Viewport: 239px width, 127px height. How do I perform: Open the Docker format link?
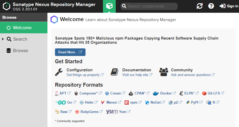click(168, 93)
